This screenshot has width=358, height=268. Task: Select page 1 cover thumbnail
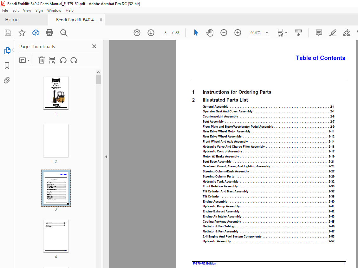[56, 93]
